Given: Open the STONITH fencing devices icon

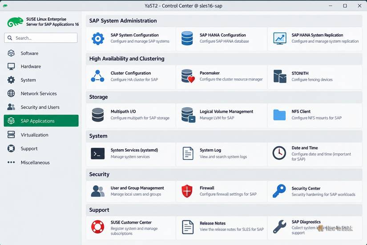Looking at the screenshot, I should point(280,76).
